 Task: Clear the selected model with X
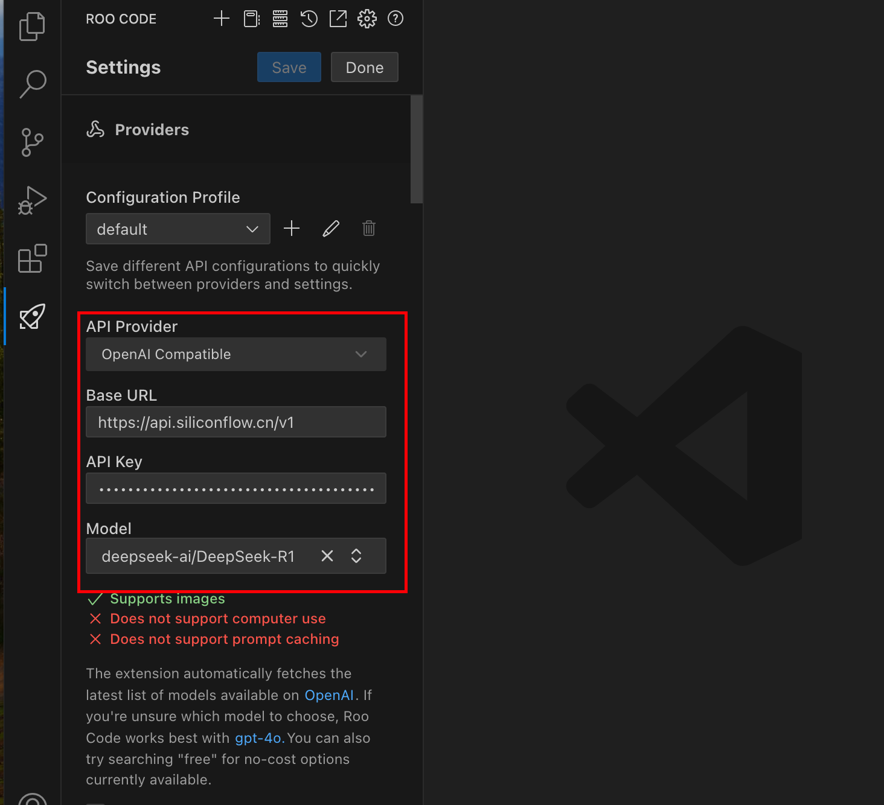tap(327, 556)
